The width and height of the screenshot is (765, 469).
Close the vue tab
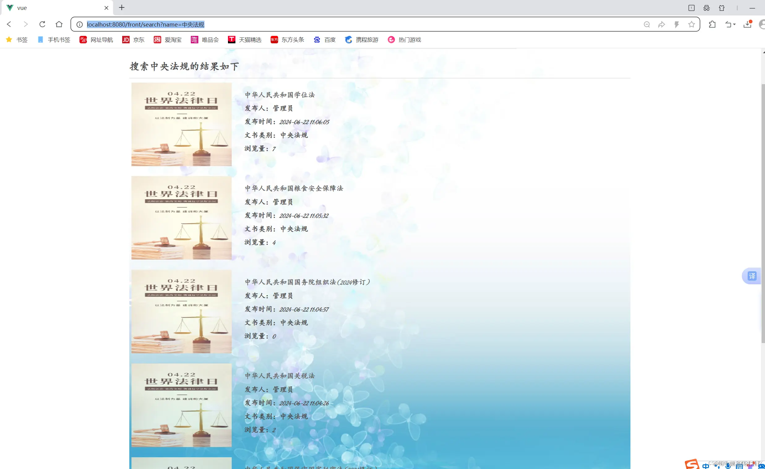pos(106,8)
